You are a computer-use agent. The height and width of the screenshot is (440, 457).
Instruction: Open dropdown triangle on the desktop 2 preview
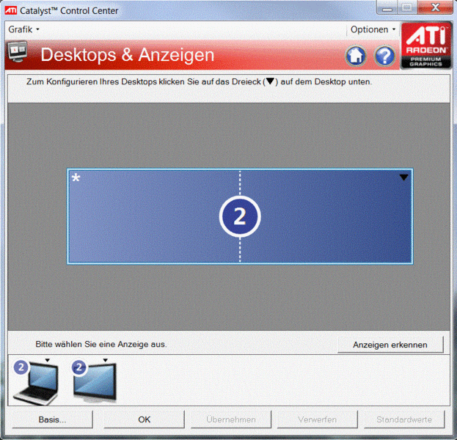pos(403,177)
